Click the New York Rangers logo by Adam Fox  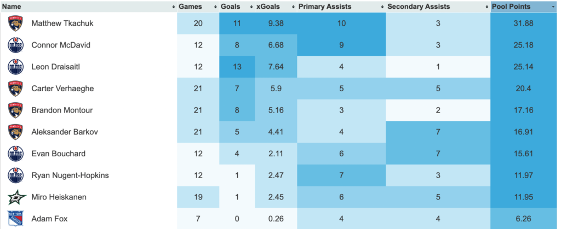pyautogui.click(x=15, y=219)
